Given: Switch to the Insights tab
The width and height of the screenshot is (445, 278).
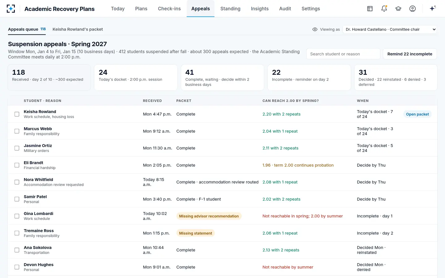Looking at the screenshot, I should pyautogui.click(x=260, y=9).
